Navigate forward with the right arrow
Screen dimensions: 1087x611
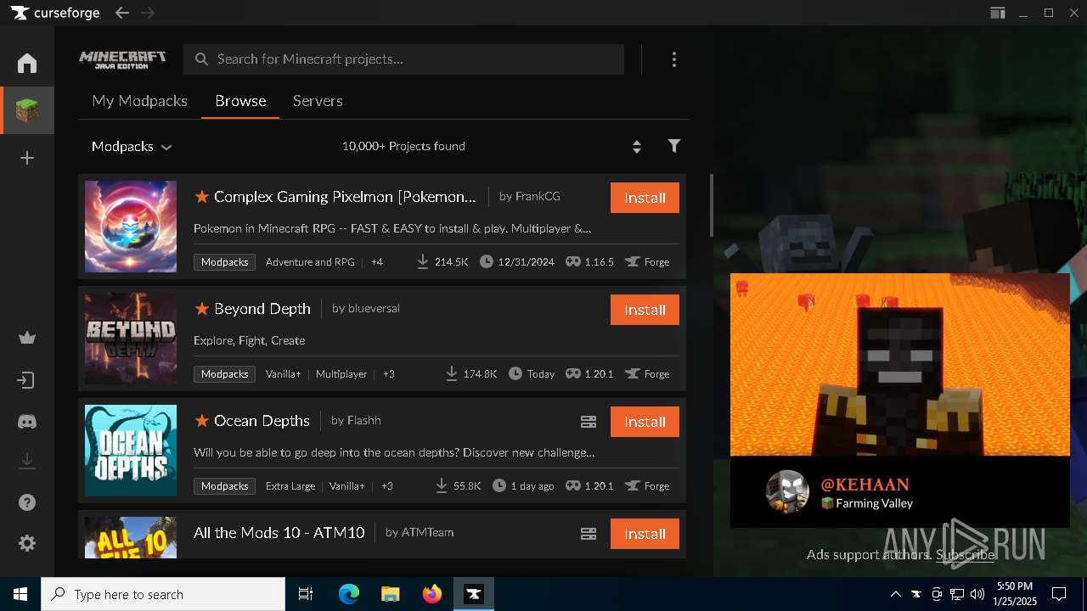(148, 13)
